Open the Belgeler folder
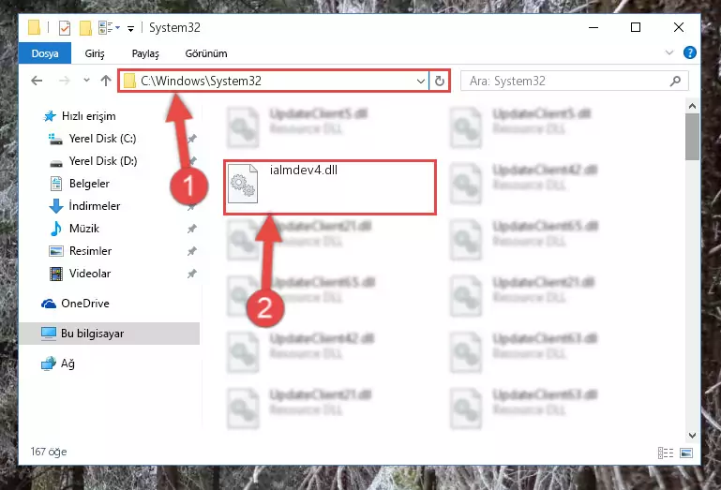Image resolution: width=721 pixels, height=490 pixels. [79, 184]
